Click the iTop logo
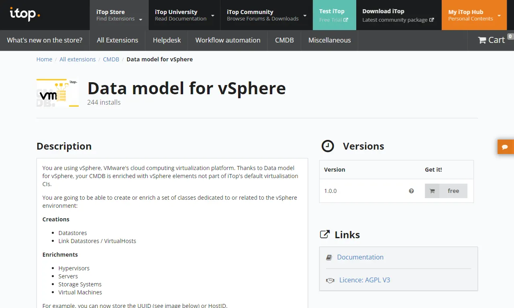The width and height of the screenshot is (514, 308). pyautogui.click(x=25, y=14)
